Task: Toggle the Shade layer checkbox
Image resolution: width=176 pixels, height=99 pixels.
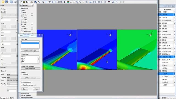Action: click(21, 22)
